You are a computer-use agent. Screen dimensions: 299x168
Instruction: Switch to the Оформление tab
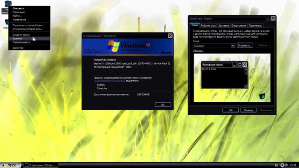(238, 25)
